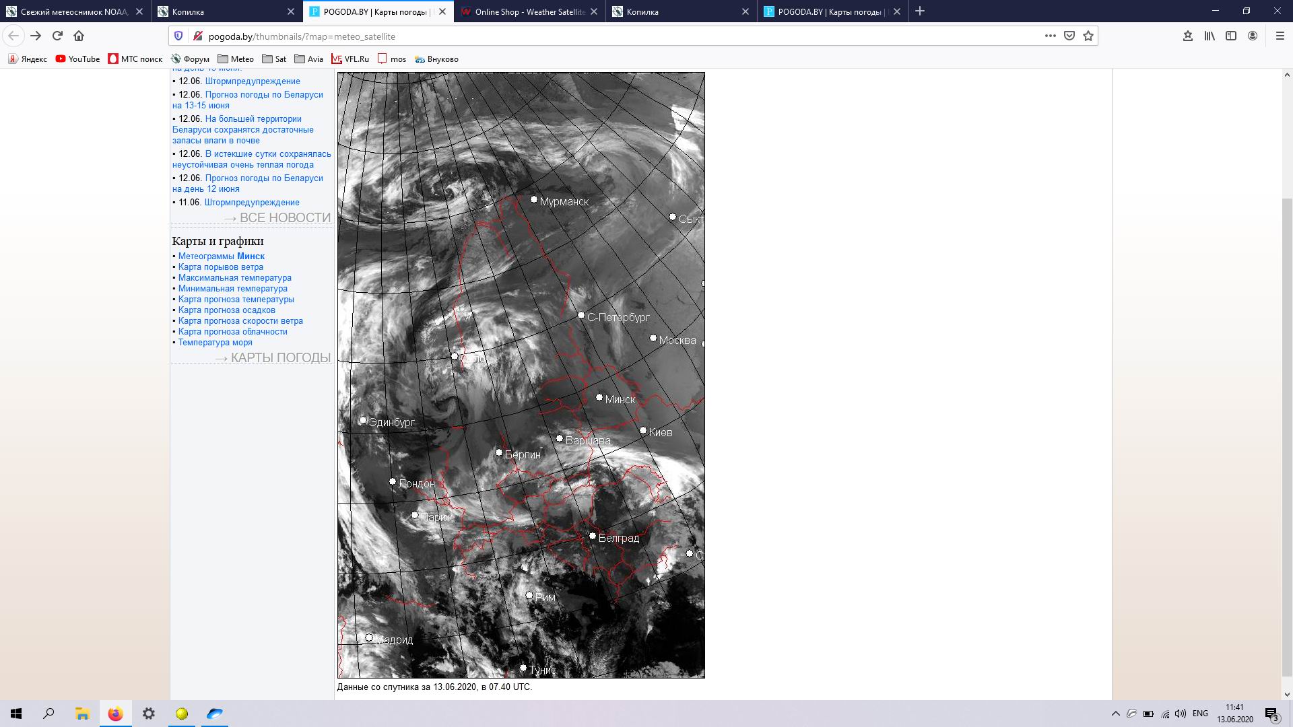Switch to the last POGODA.BY tab
The height and width of the screenshot is (727, 1293).
click(x=832, y=11)
